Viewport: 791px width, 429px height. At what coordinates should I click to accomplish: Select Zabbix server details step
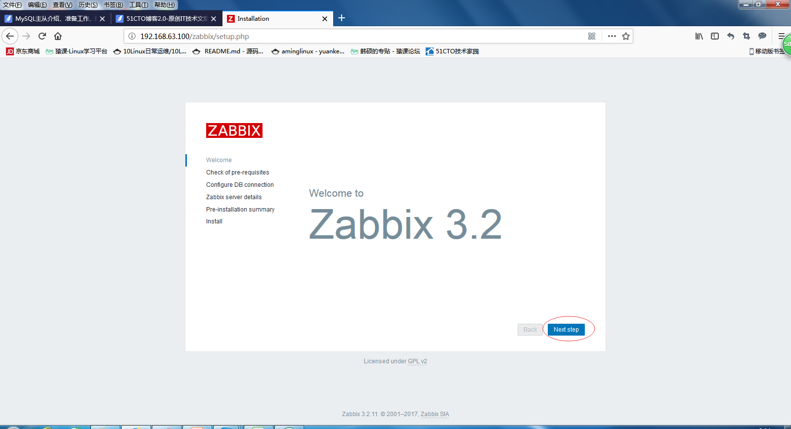tap(234, 197)
